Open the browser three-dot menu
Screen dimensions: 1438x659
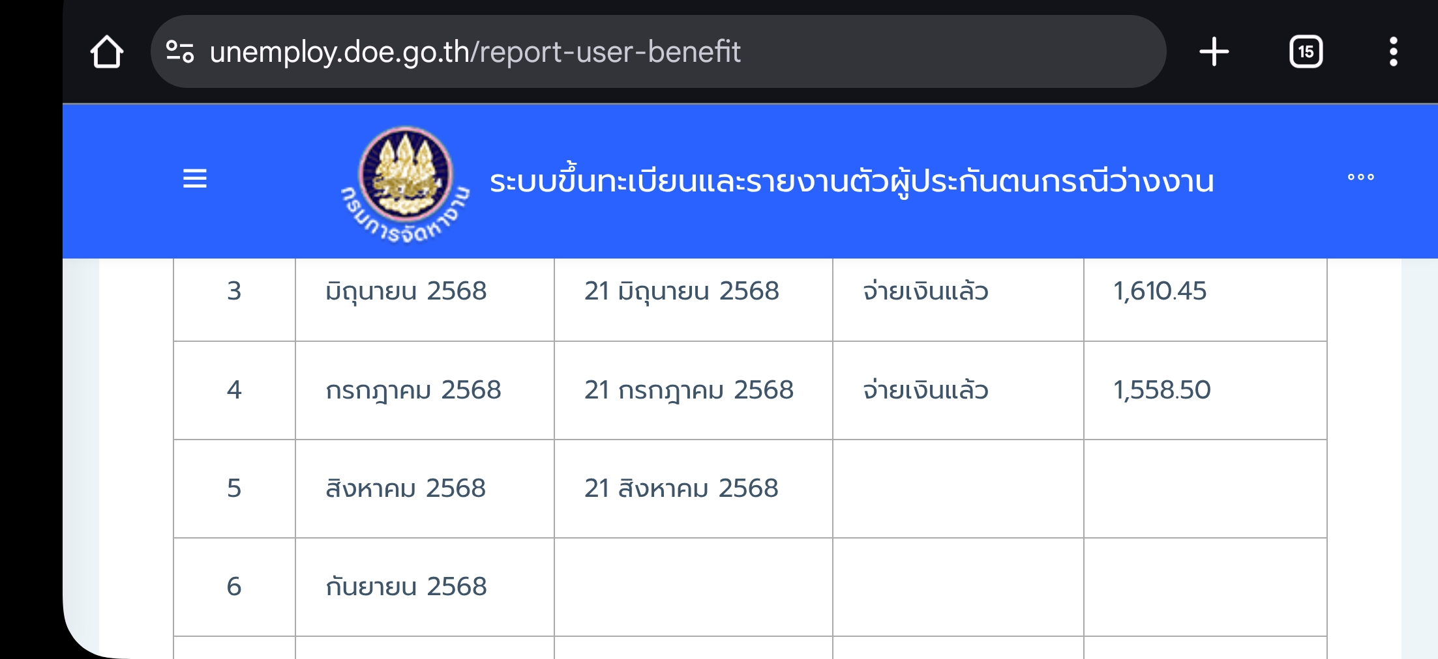tap(1393, 51)
